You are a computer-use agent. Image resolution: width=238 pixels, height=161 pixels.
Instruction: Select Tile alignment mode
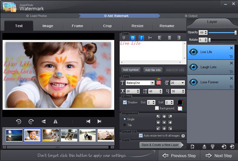(x=125, y=125)
